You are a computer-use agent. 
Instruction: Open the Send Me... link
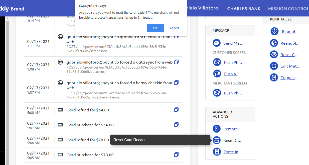[x=233, y=43]
